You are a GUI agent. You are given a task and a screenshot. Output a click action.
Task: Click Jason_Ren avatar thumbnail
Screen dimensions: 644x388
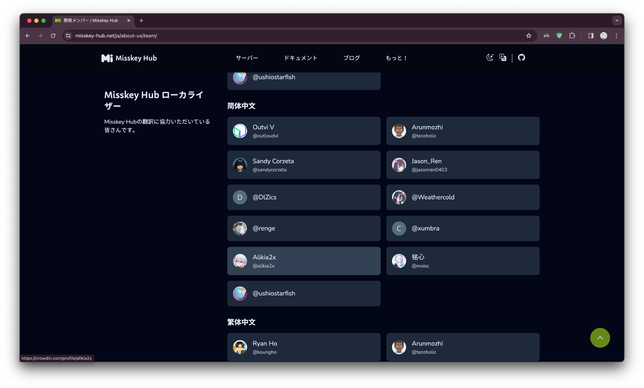coord(399,165)
